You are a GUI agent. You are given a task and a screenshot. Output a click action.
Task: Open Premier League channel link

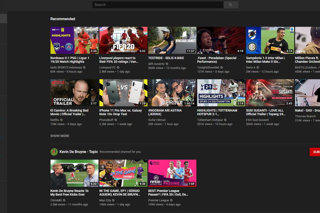(x=159, y=200)
